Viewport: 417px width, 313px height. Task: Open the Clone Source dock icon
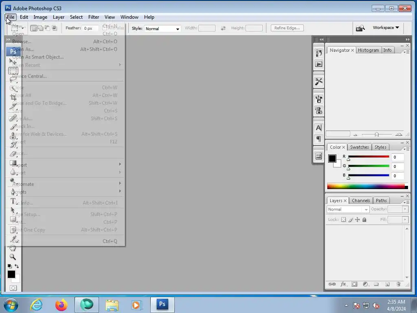[318, 110]
